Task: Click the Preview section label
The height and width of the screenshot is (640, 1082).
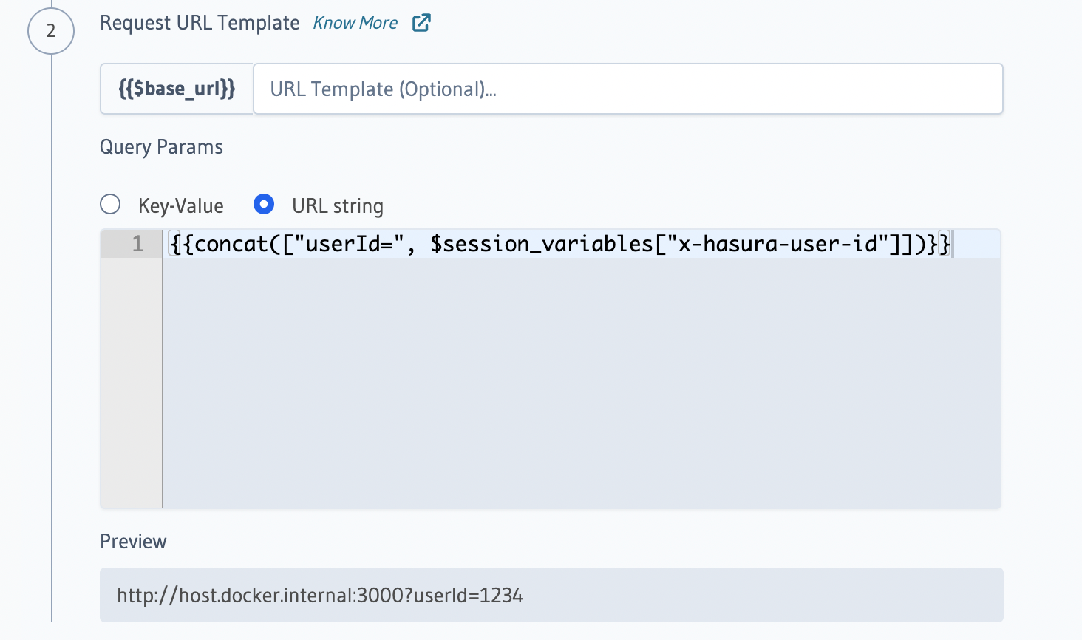Action: (x=133, y=542)
